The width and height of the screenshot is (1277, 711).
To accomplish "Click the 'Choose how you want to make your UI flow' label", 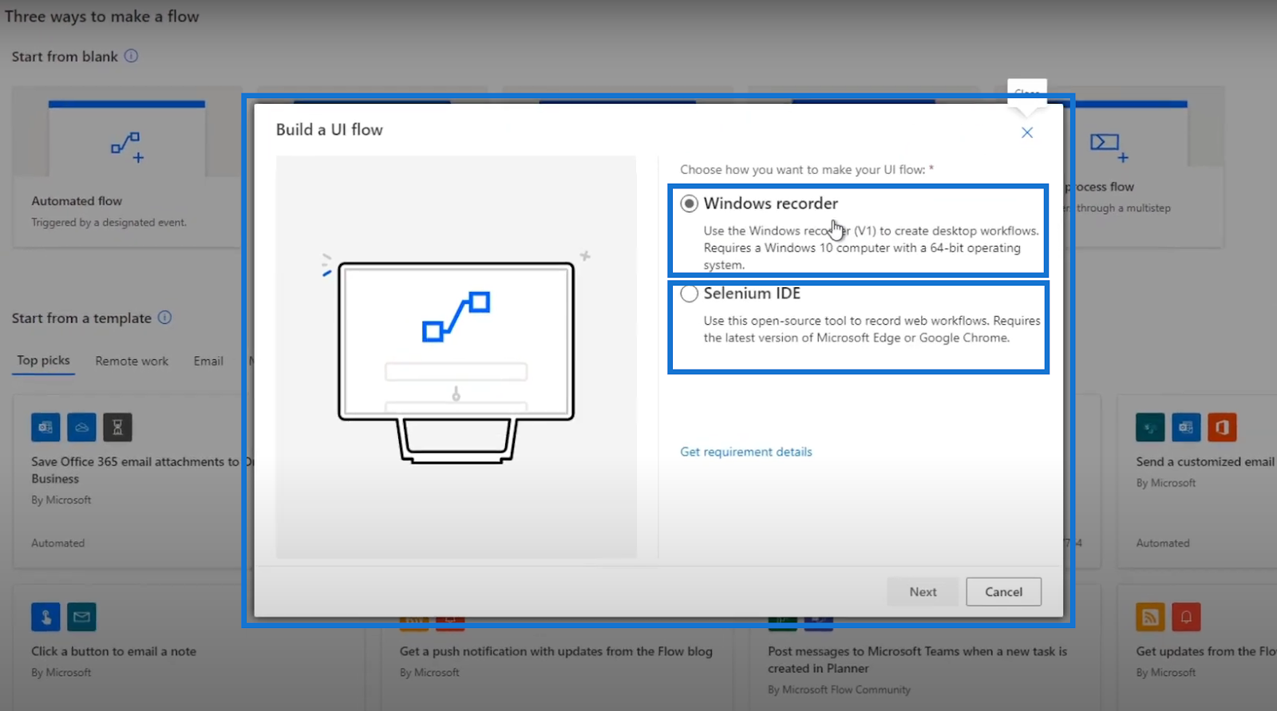I will (x=807, y=169).
